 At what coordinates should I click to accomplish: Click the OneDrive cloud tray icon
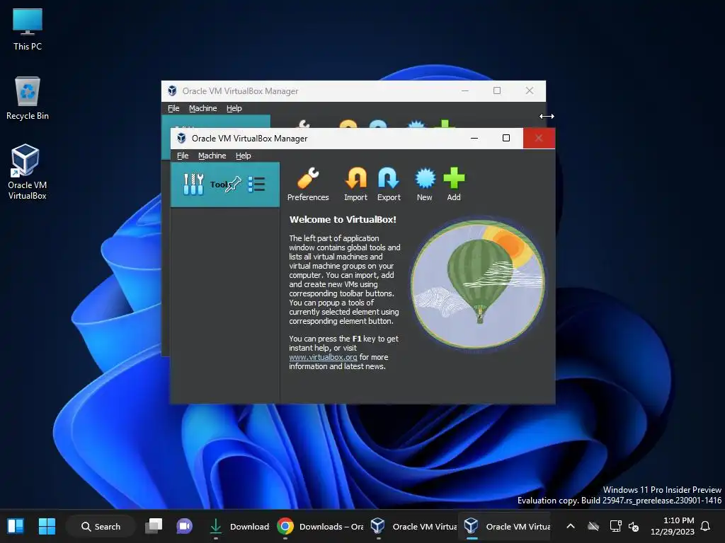pyautogui.click(x=593, y=526)
